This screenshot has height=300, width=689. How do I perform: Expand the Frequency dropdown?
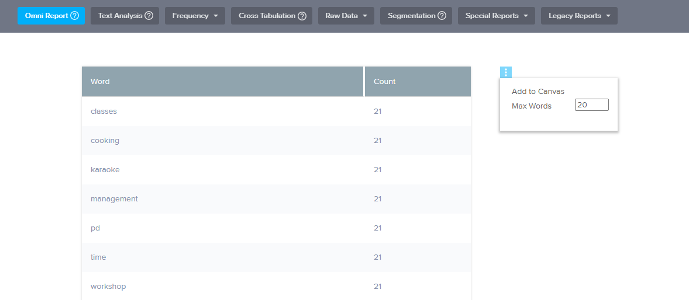tap(195, 16)
